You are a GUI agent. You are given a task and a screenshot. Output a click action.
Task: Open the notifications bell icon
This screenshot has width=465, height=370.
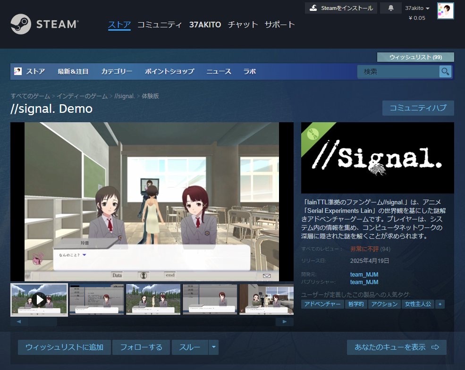[x=390, y=8]
